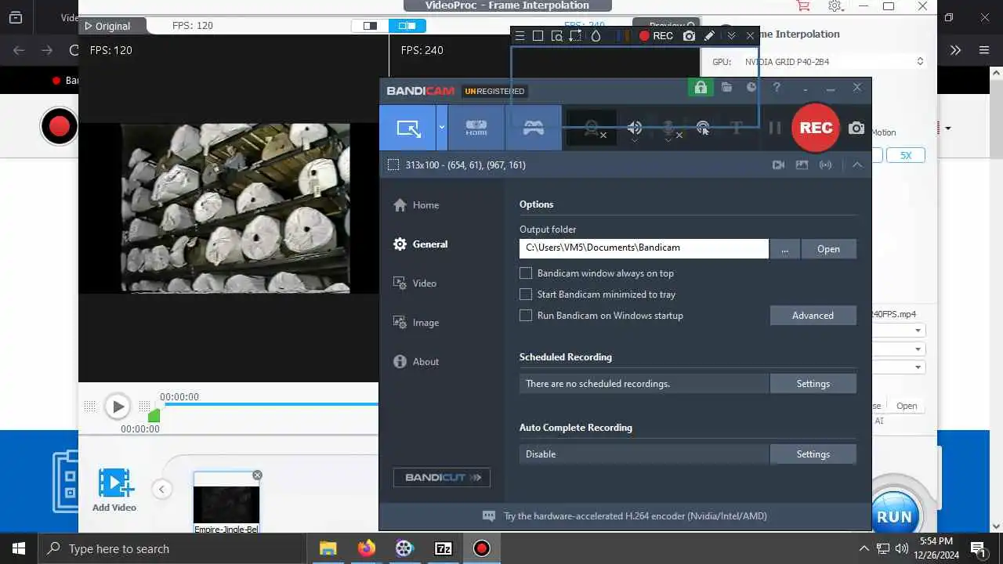Select rectangle area icon on floating bar

tap(538, 36)
